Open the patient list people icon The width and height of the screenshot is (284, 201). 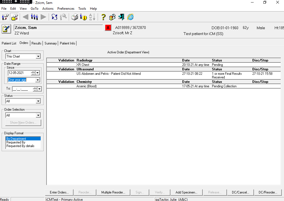(35, 17)
